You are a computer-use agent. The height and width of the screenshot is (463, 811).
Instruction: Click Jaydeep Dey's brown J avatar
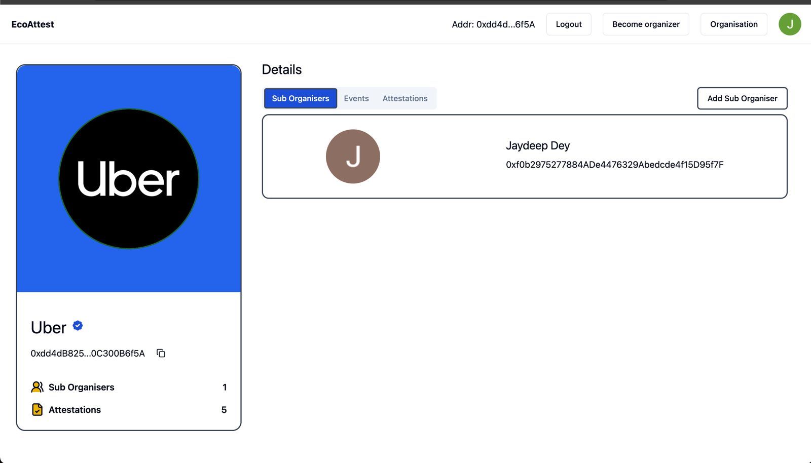(x=353, y=157)
